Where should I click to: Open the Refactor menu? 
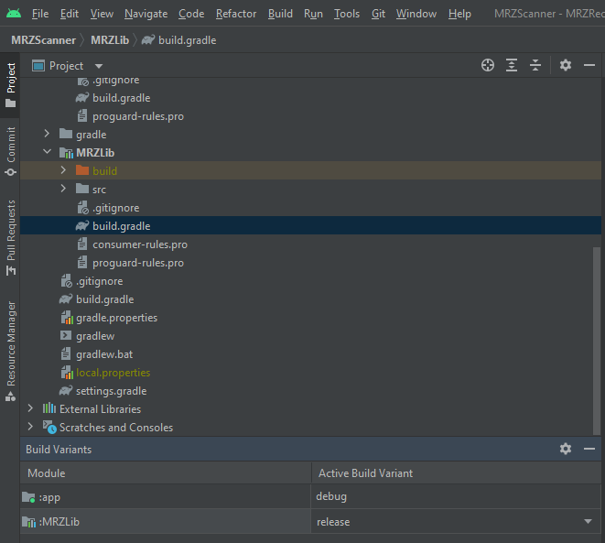point(236,14)
